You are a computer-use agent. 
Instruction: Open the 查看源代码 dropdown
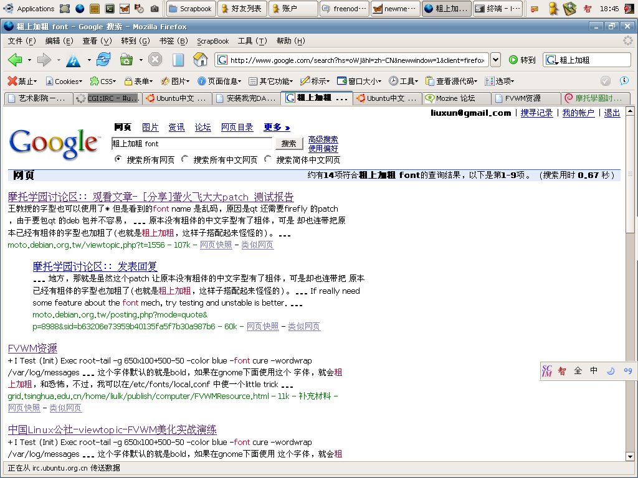[x=451, y=82]
